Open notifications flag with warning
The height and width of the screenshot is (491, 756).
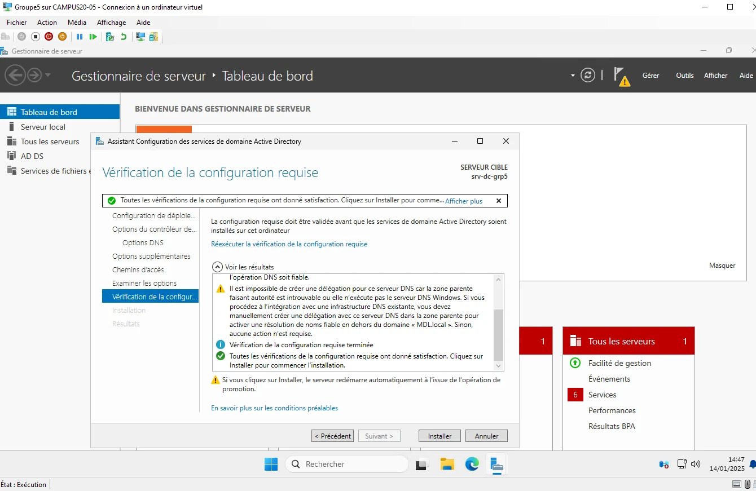[x=622, y=76]
